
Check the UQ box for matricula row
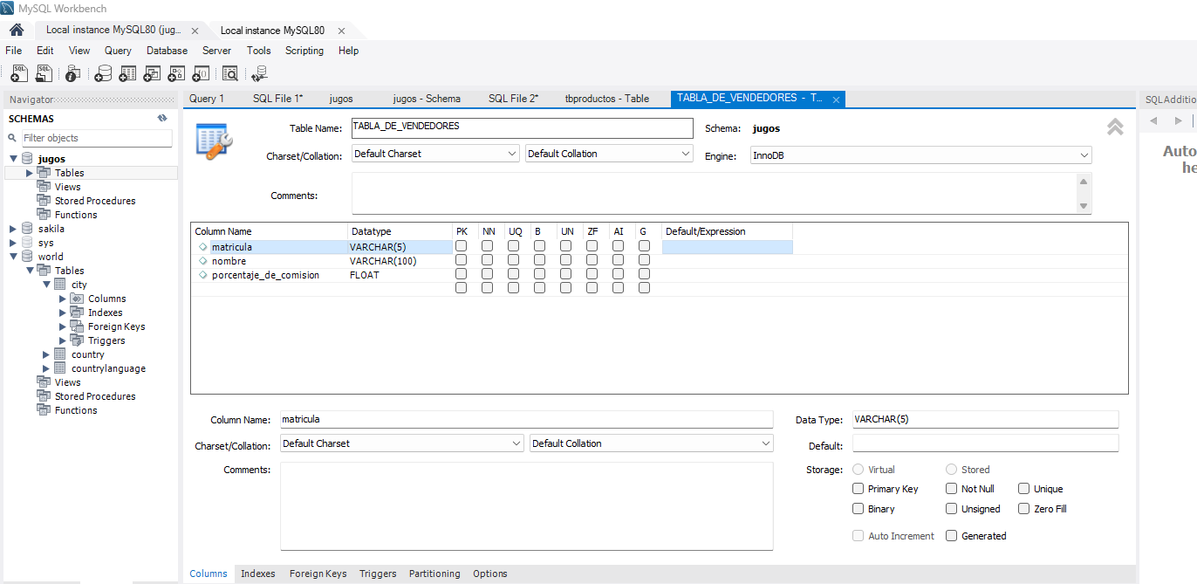pos(513,246)
